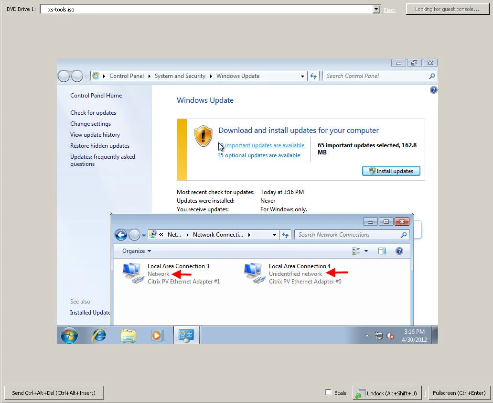Click the muted volume tray icon
Screen dimensions: 493x403
[x=390, y=336]
